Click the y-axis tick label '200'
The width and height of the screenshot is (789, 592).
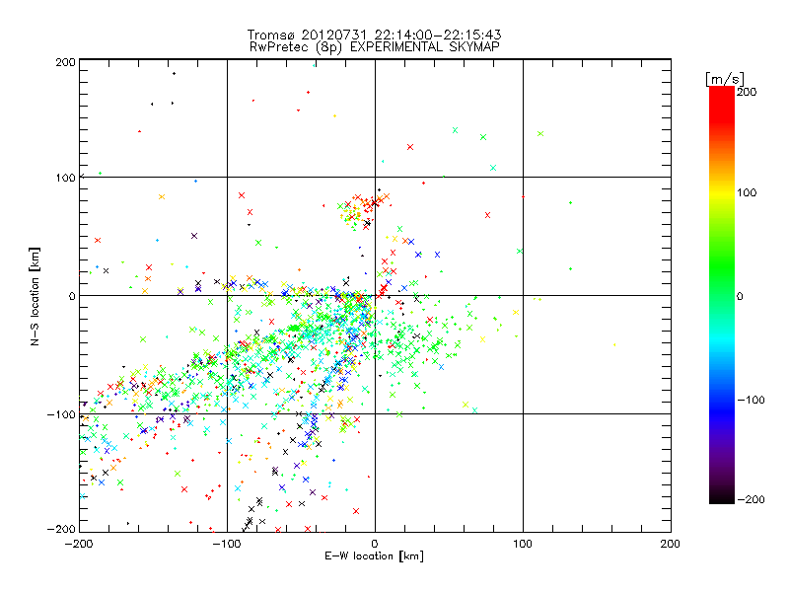[x=66, y=62]
